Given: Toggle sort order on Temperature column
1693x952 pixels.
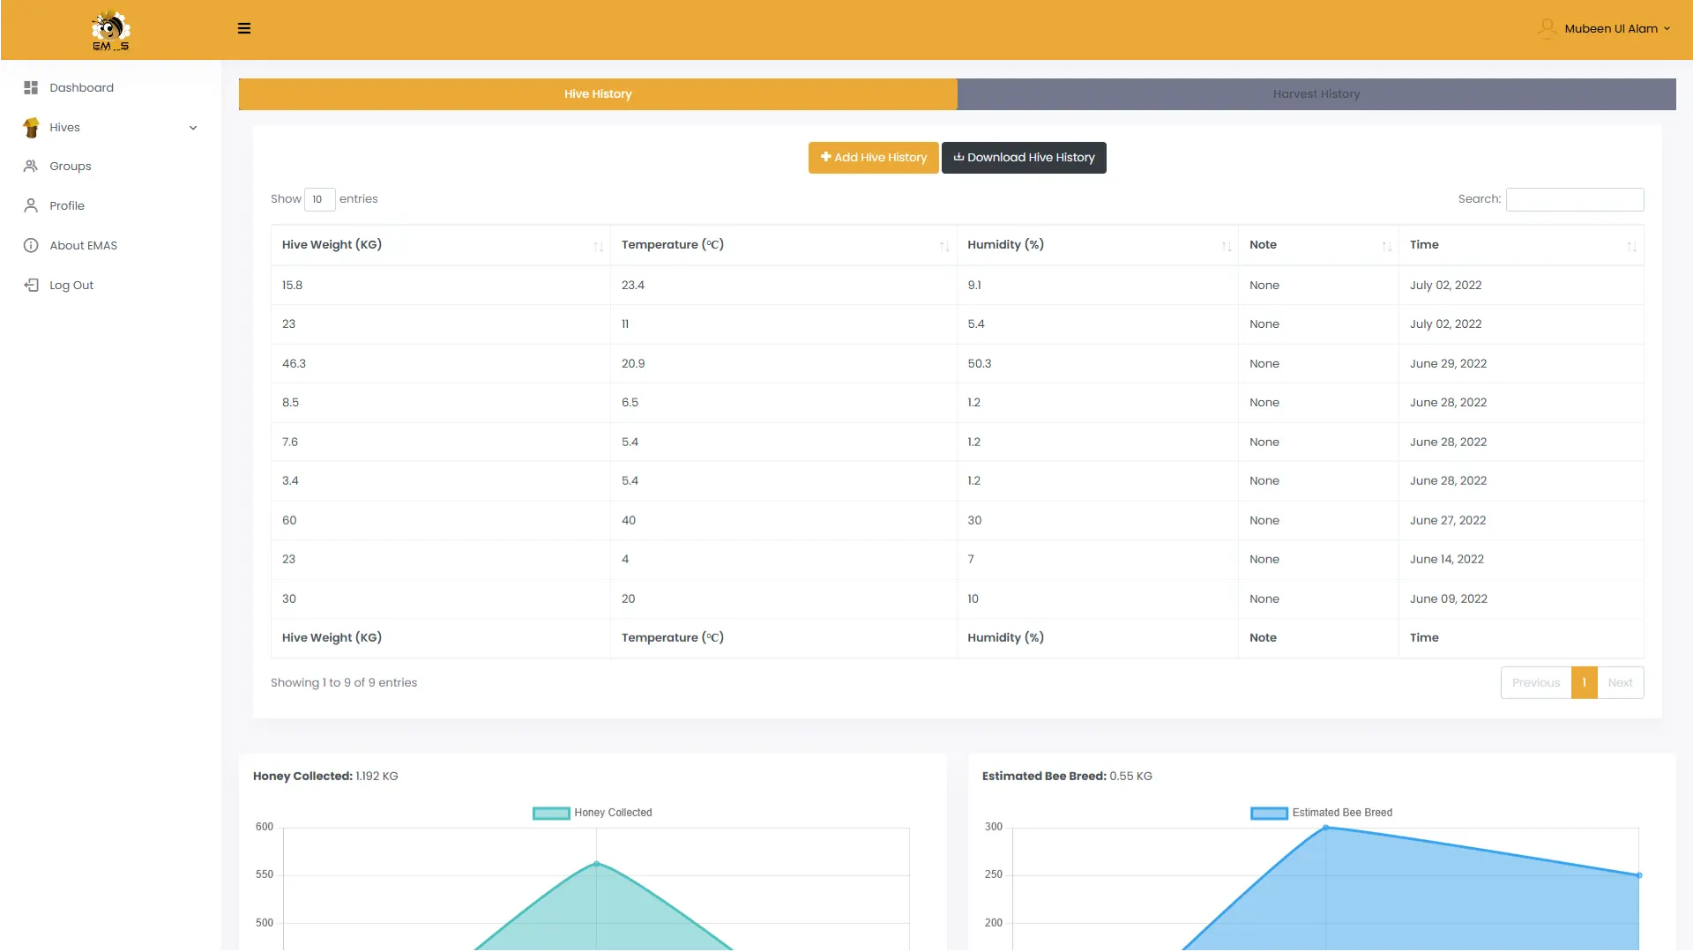Looking at the screenshot, I should pyautogui.click(x=944, y=246).
